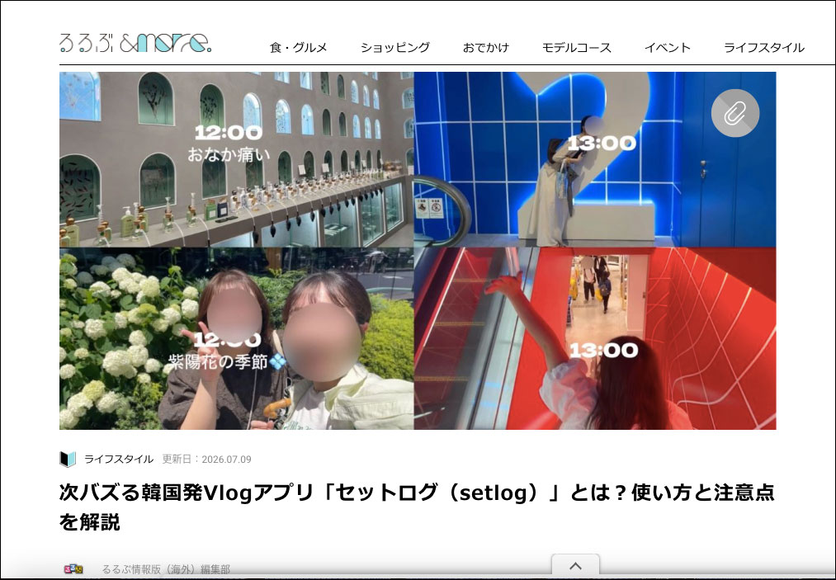
Task: Click the るるぶ editorial author avatar icon
Action: 73,569
